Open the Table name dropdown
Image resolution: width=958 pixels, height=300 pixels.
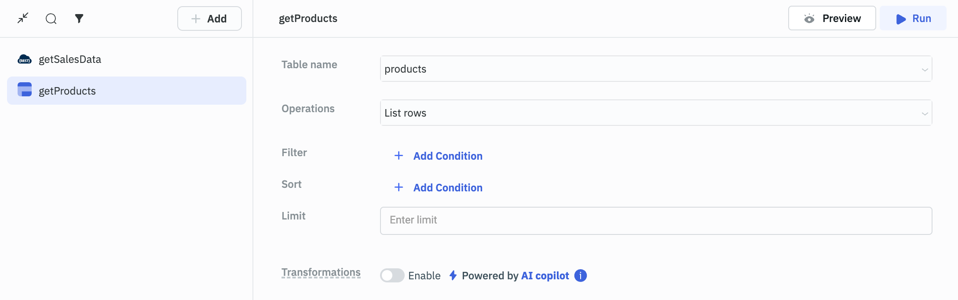655,69
